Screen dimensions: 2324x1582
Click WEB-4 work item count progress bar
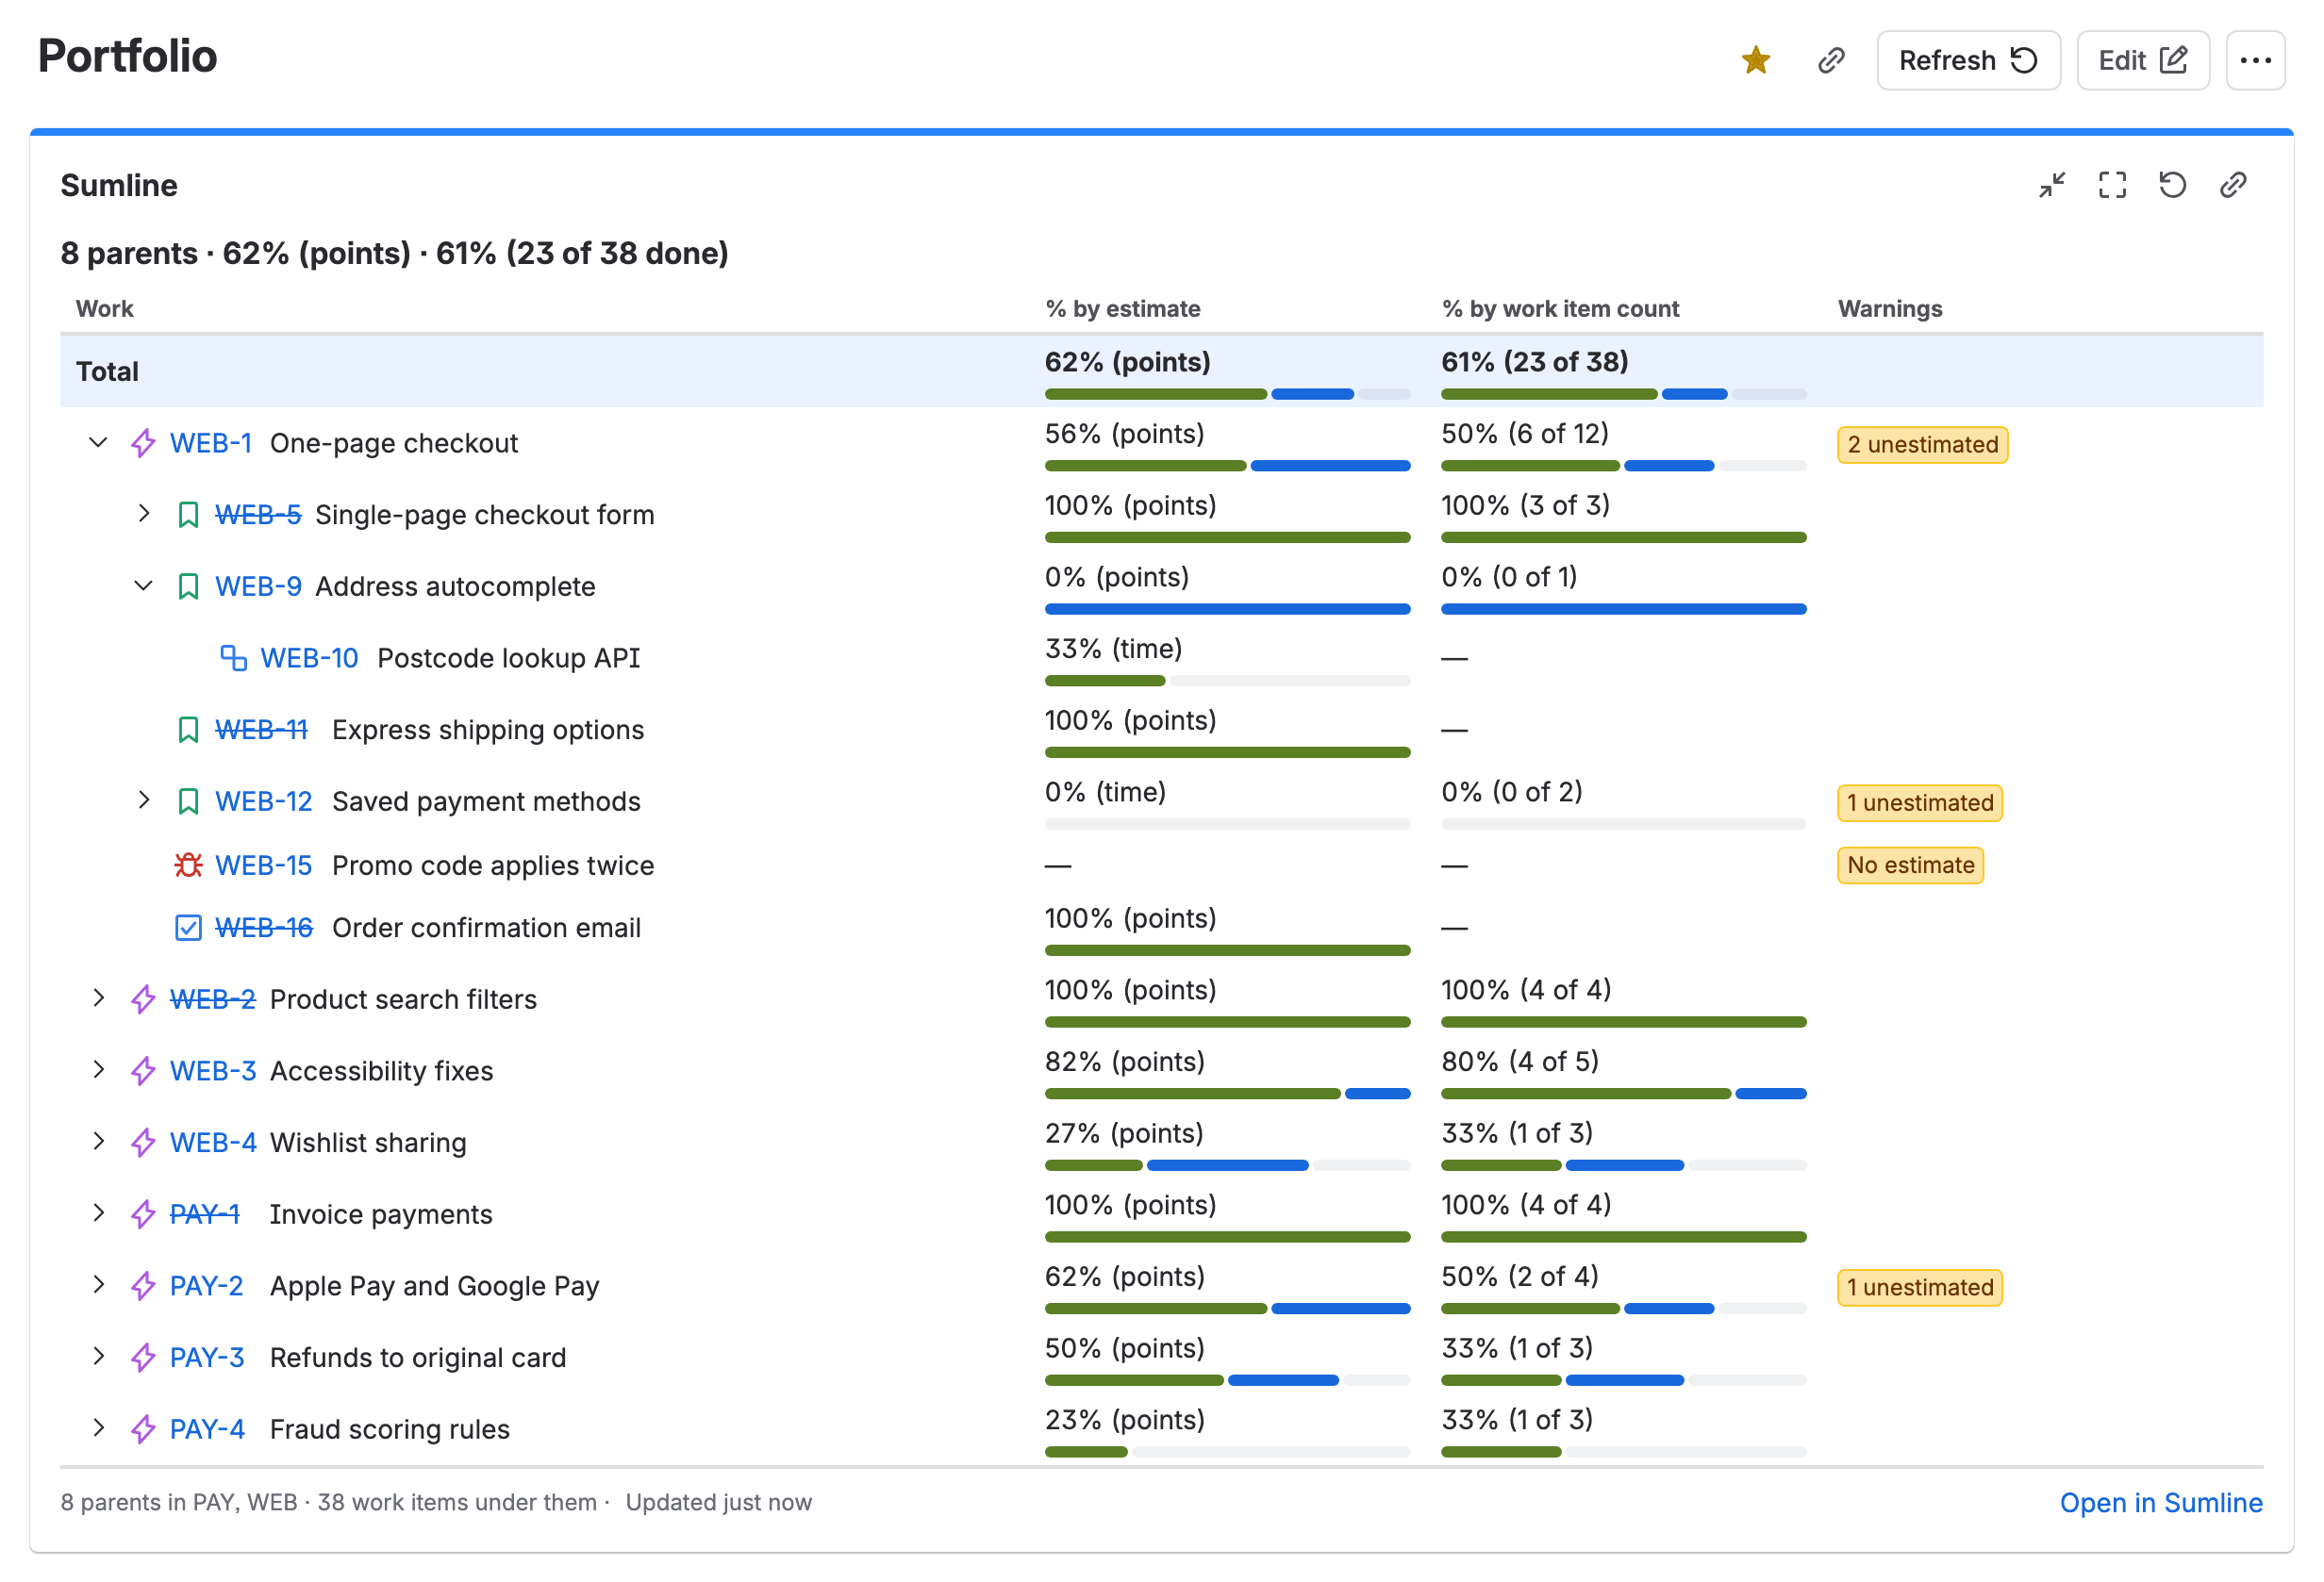tap(1623, 1165)
